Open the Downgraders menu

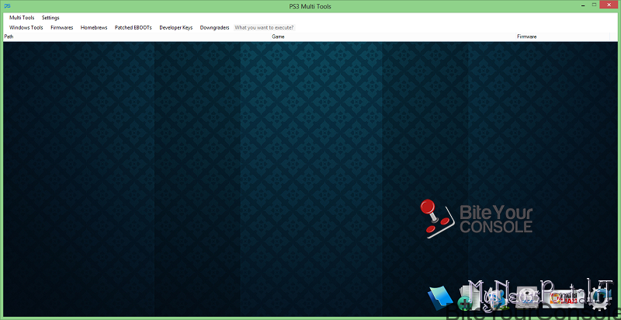[215, 28]
